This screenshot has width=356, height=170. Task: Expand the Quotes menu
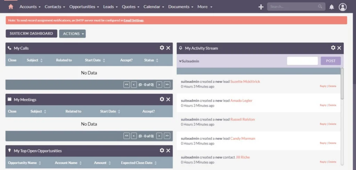click(x=131, y=7)
